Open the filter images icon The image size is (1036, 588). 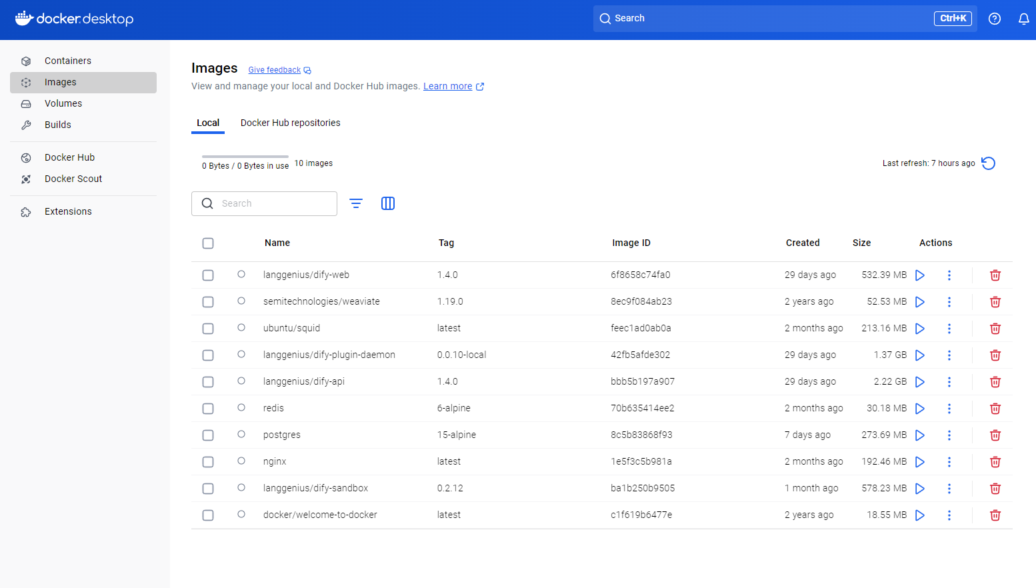[x=356, y=203]
